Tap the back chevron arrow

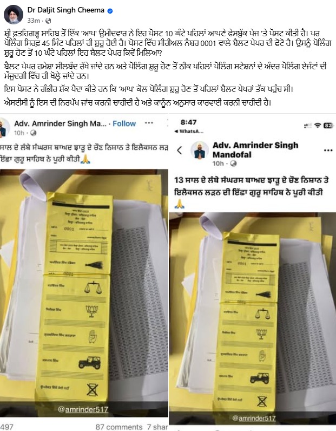click(x=180, y=150)
